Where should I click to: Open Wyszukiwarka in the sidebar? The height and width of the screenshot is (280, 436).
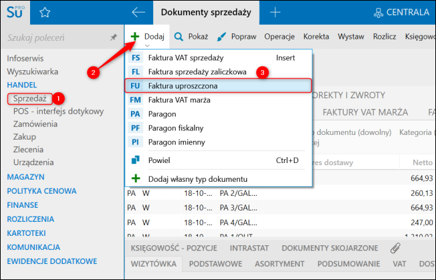(x=33, y=72)
